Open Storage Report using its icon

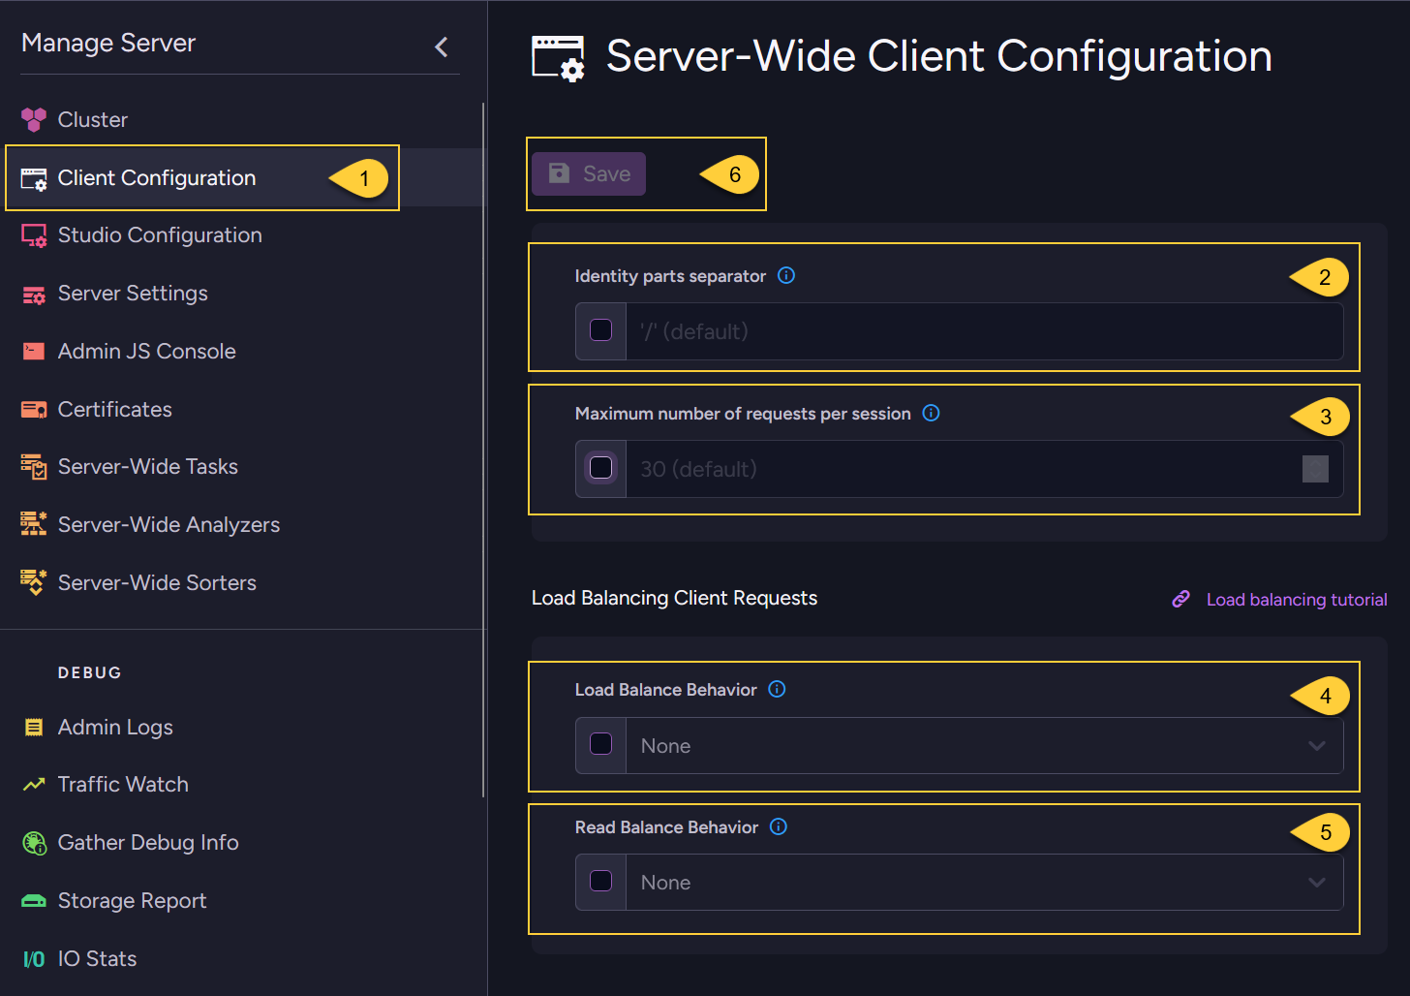33,900
